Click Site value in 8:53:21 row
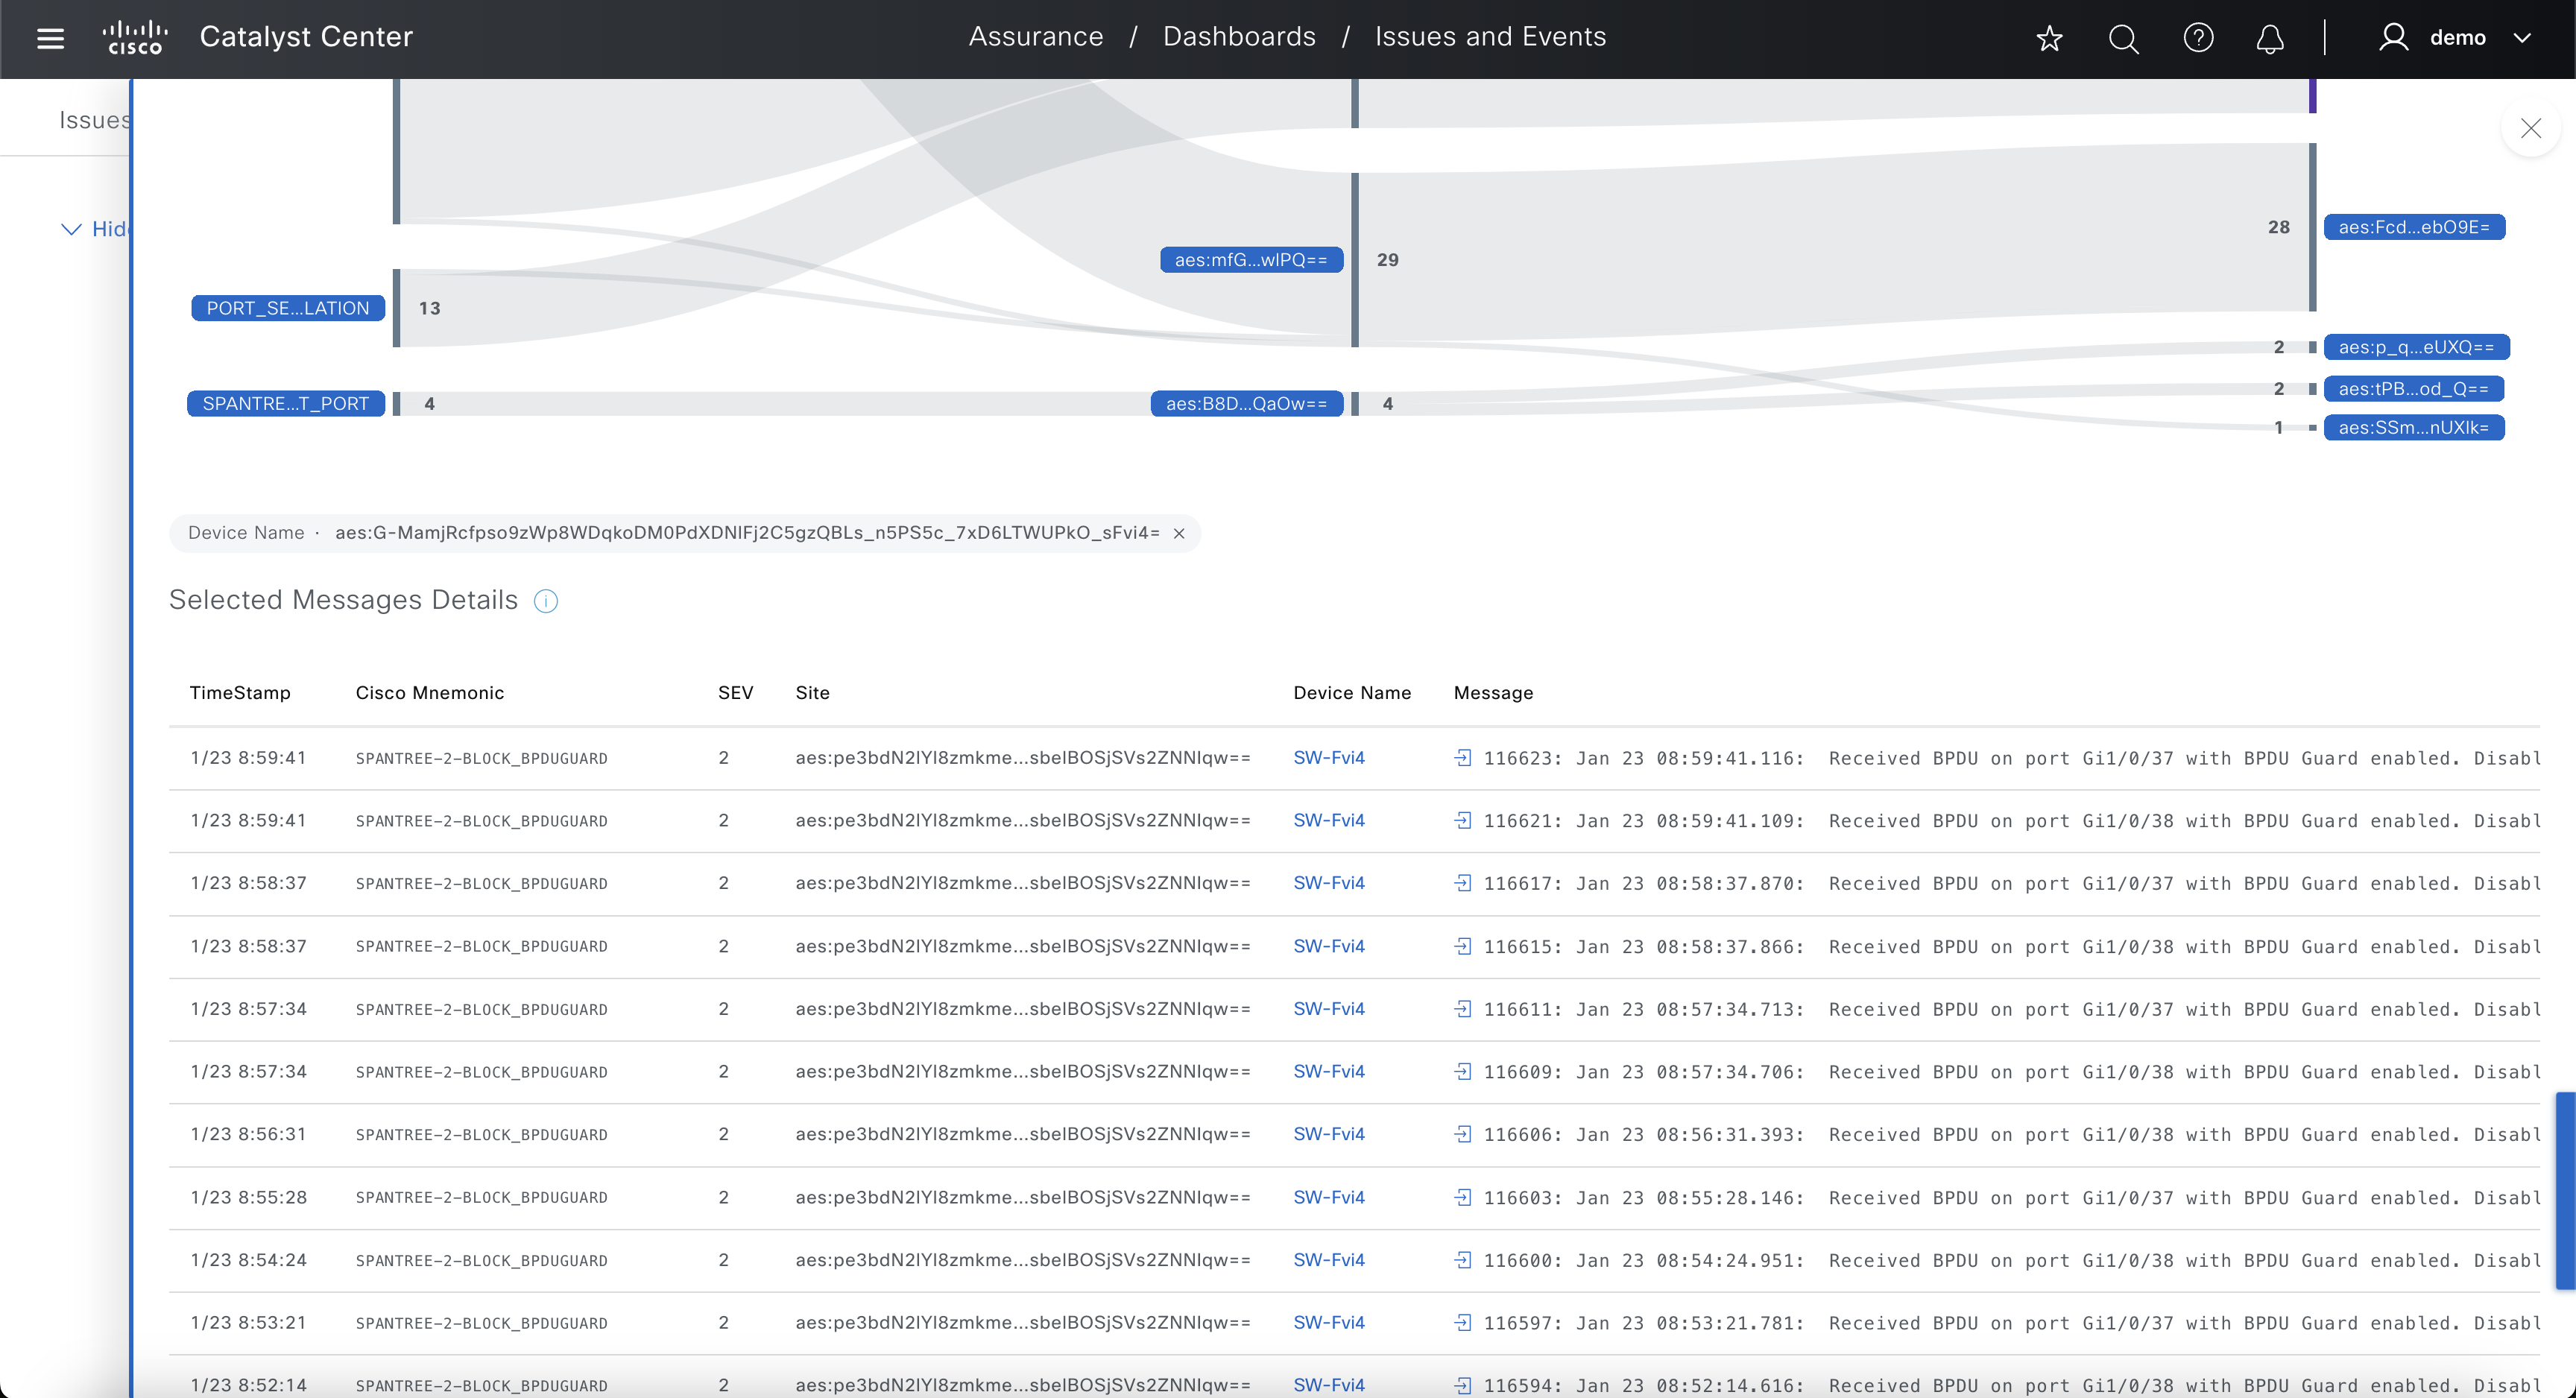Viewport: 2576px width, 1398px height. coord(1023,1323)
